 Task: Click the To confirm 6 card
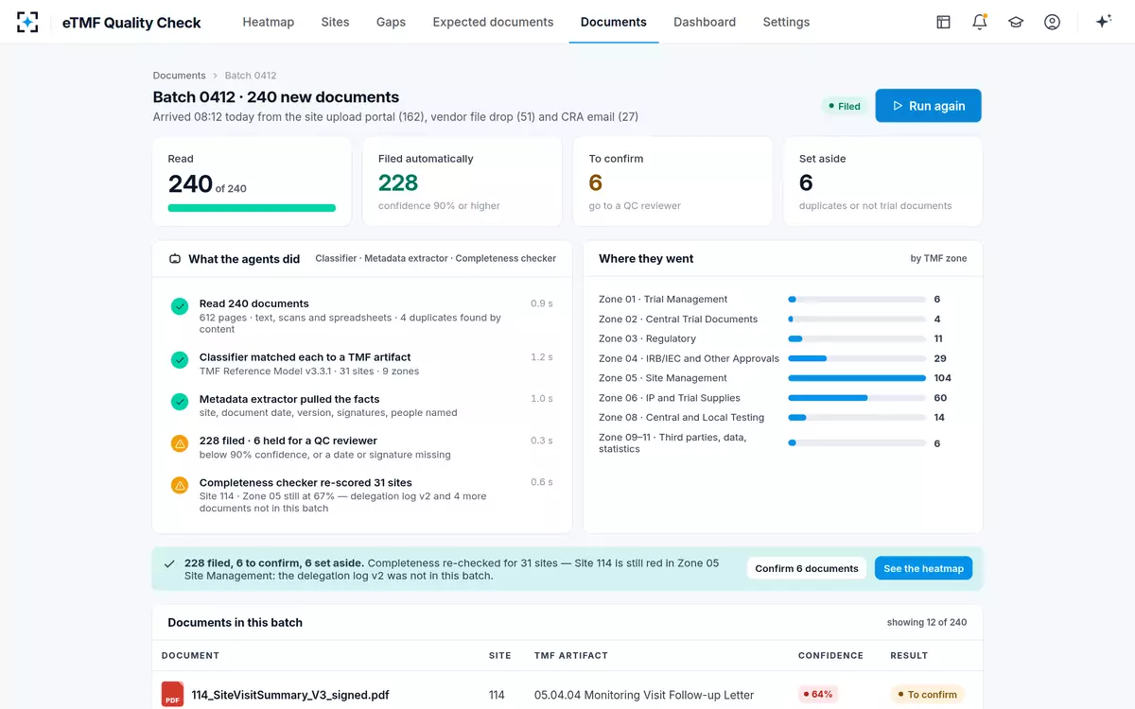tap(672, 182)
